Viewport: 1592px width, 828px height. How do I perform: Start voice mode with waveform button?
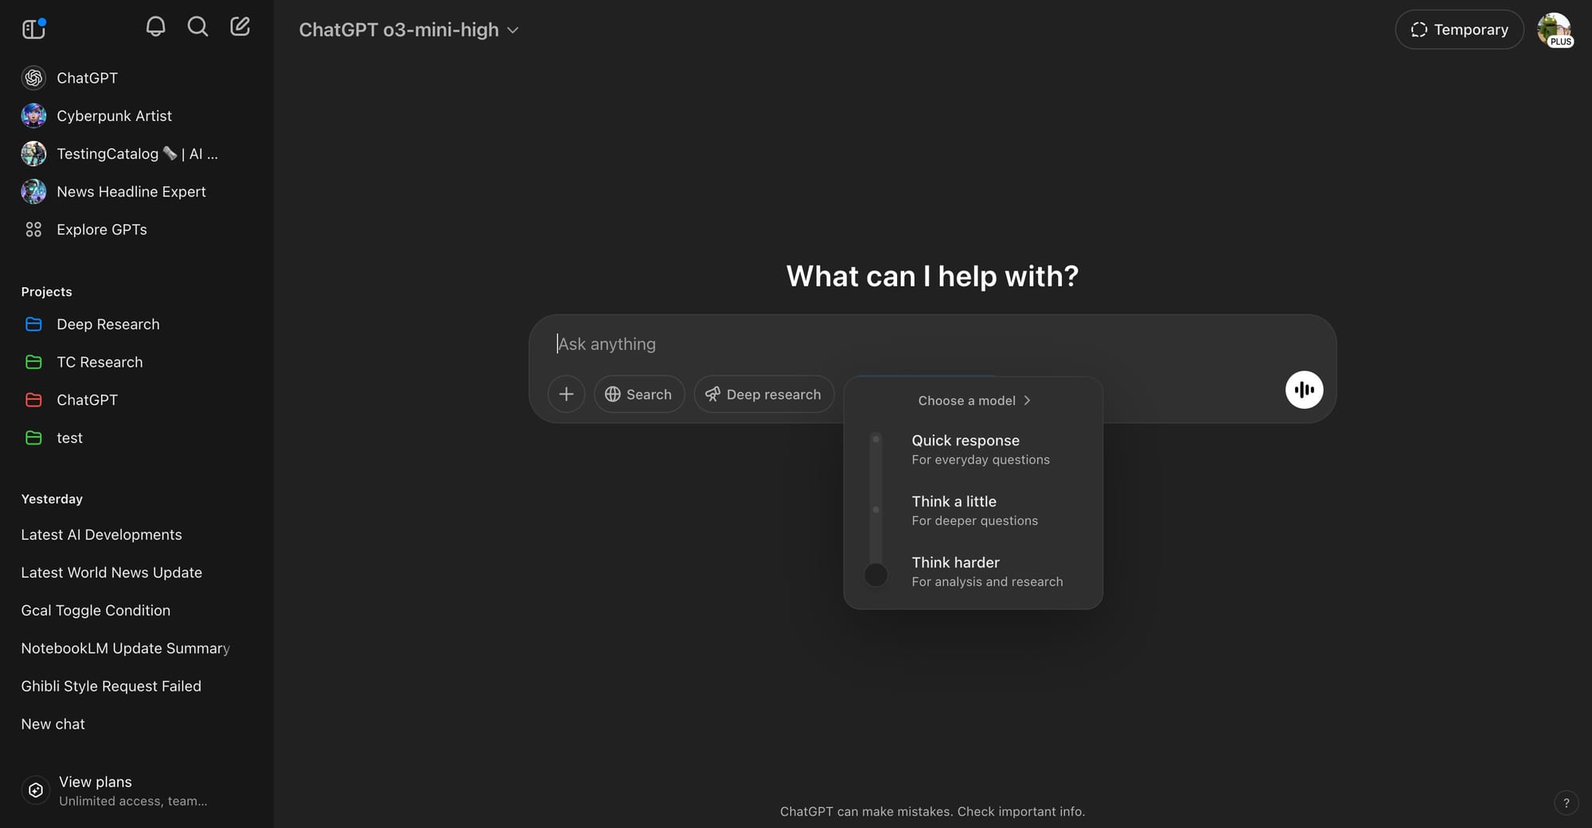(1304, 390)
